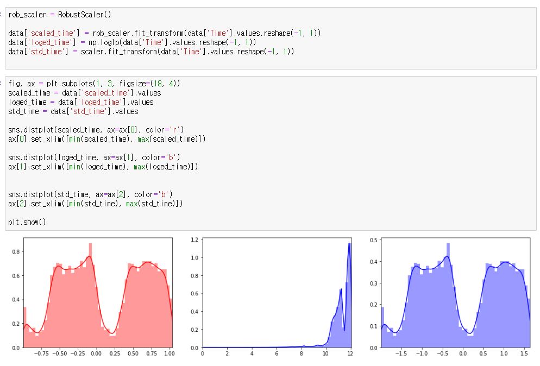
Task: Select the ax[2].set_xlim line
Action: pyautogui.click(x=96, y=204)
